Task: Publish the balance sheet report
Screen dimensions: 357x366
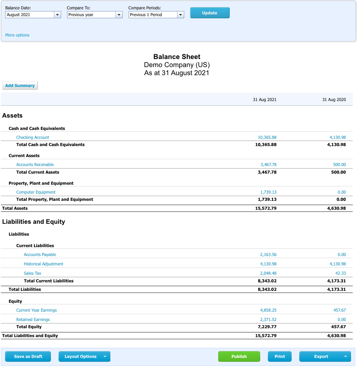Action: (x=239, y=356)
